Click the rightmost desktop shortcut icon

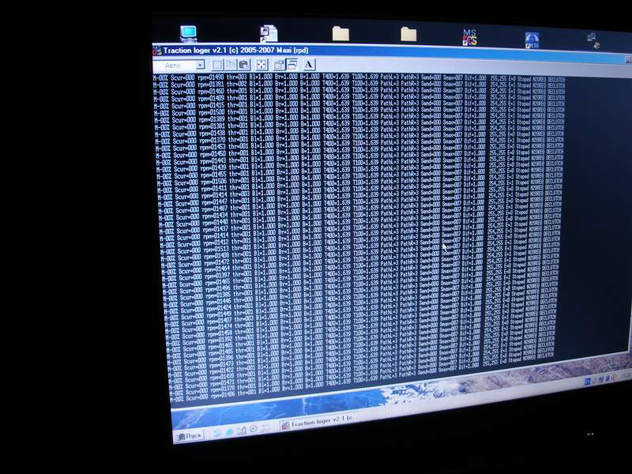[592, 39]
